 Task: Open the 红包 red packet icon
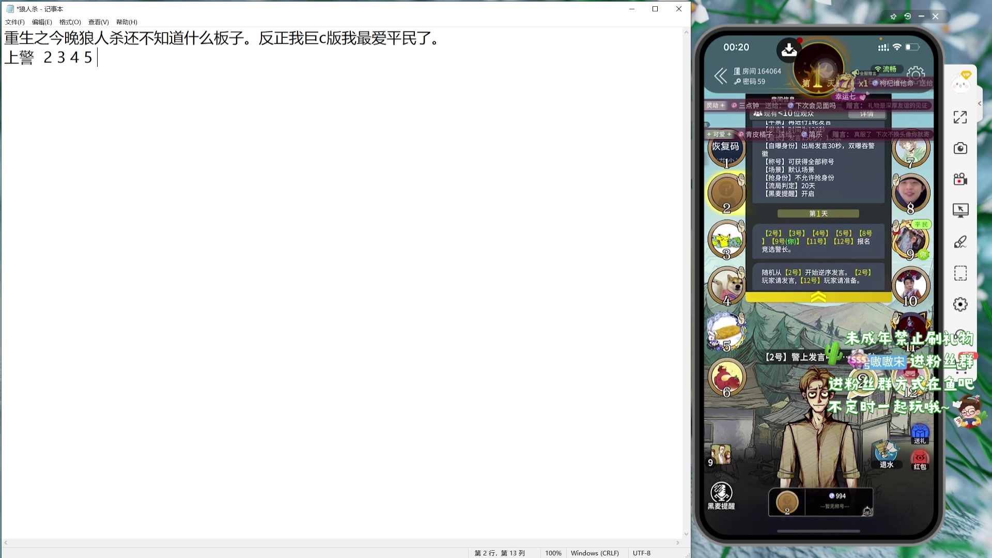point(920,460)
